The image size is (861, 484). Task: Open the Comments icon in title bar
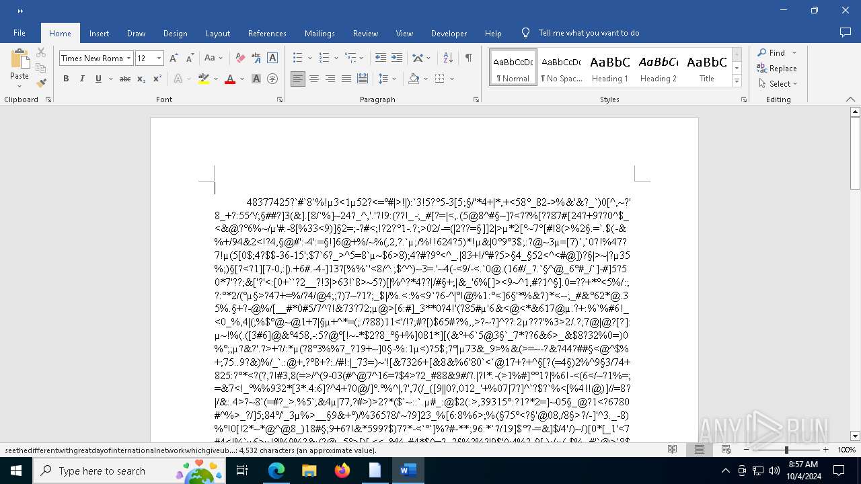point(846,32)
